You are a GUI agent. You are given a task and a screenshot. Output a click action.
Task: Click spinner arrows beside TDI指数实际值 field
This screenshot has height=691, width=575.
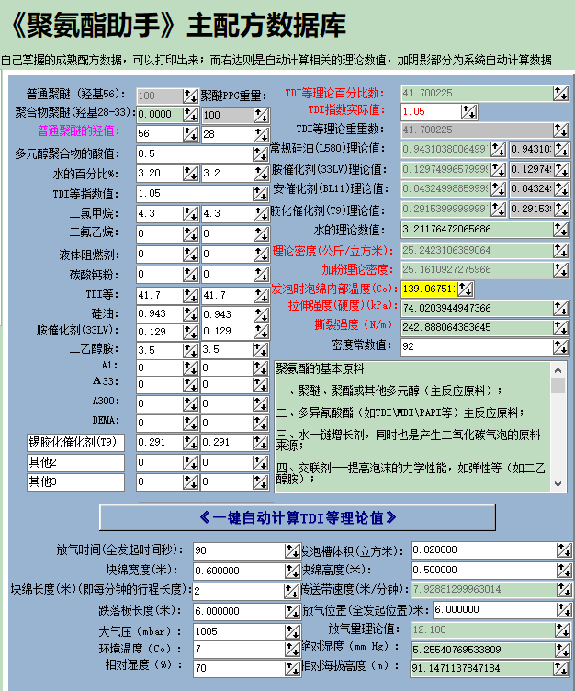[468, 111]
